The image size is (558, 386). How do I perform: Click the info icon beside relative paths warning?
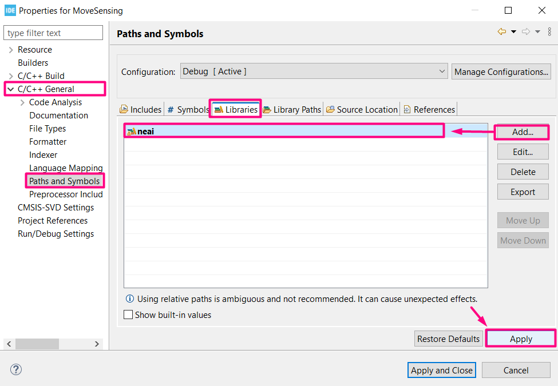coord(129,299)
